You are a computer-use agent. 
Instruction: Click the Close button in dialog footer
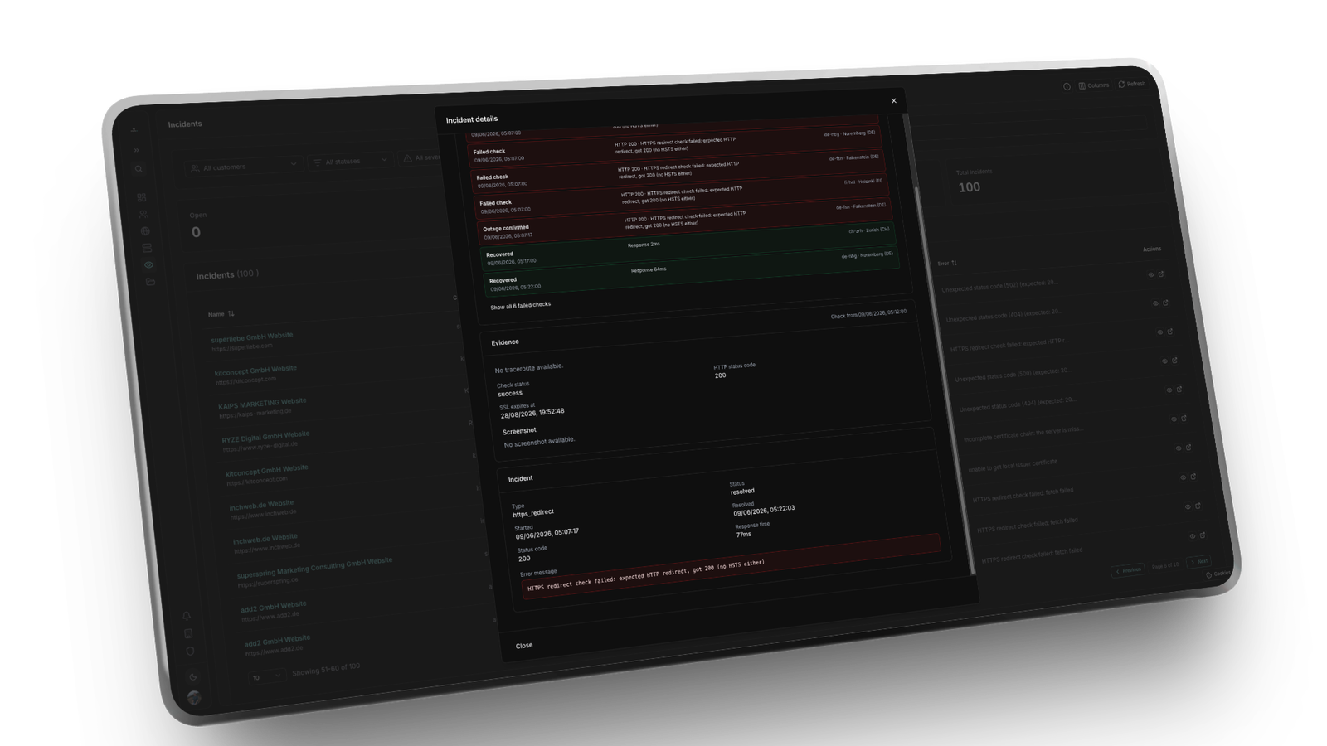[524, 646]
